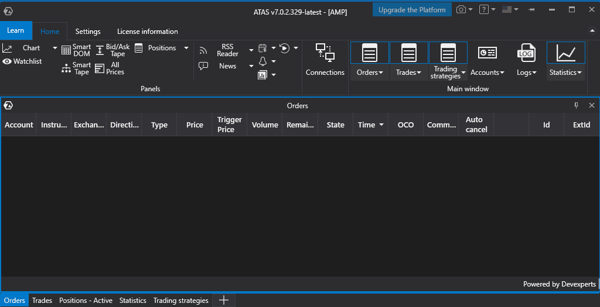Image resolution: width=600 pixels, height=307 pixels.
Task: Open the Logs icon
Action: pyautogui.click(x=526, y=53)
